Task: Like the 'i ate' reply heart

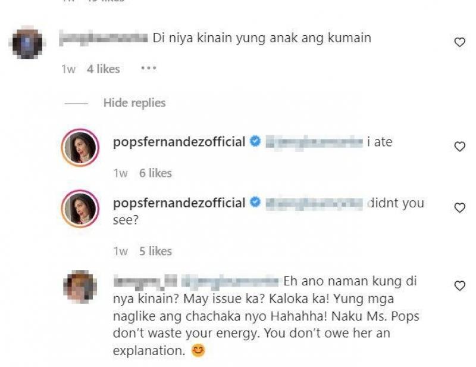Action: (459, 147)
